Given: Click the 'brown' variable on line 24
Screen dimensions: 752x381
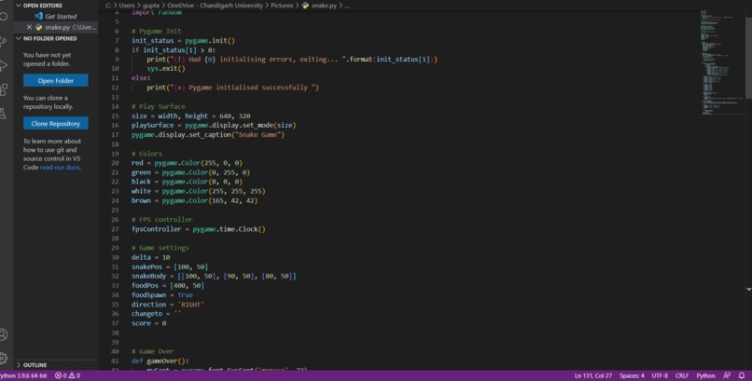Looking at the screenshot, I should [141, 200].
